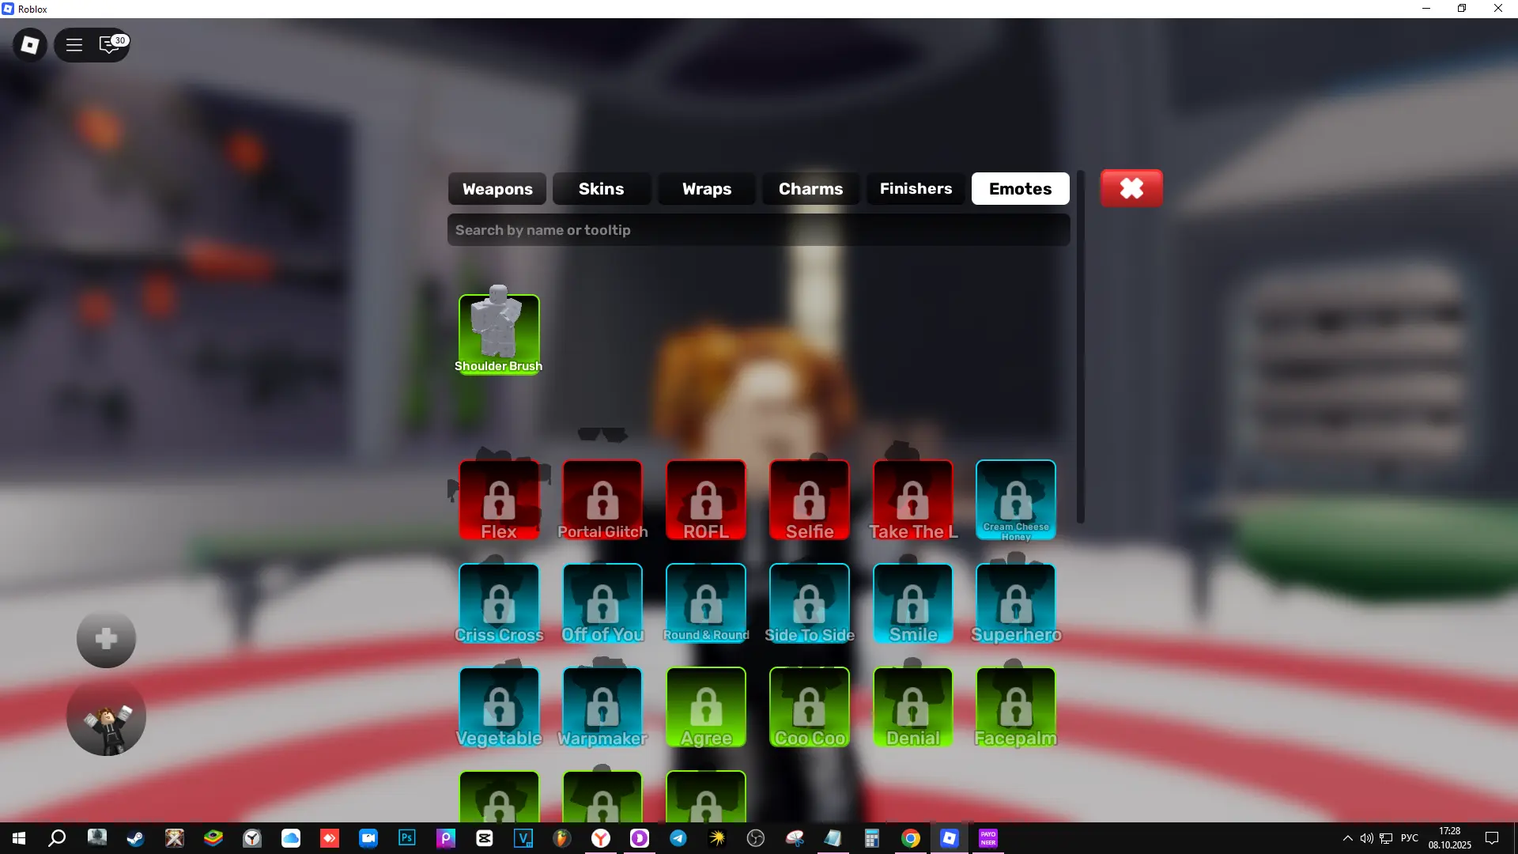Focus the search by name field
Viewport: 1518px width, 854px height.
coord(757,230)
